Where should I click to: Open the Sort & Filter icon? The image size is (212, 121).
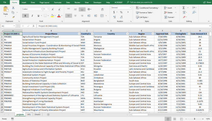pos(194,8)
